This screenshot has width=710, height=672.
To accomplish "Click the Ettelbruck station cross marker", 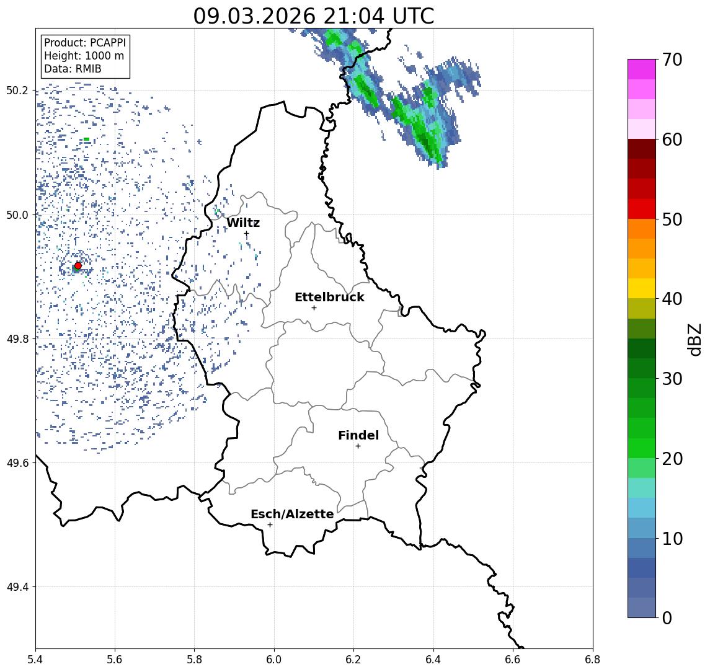I will click(x=314, y=308).
